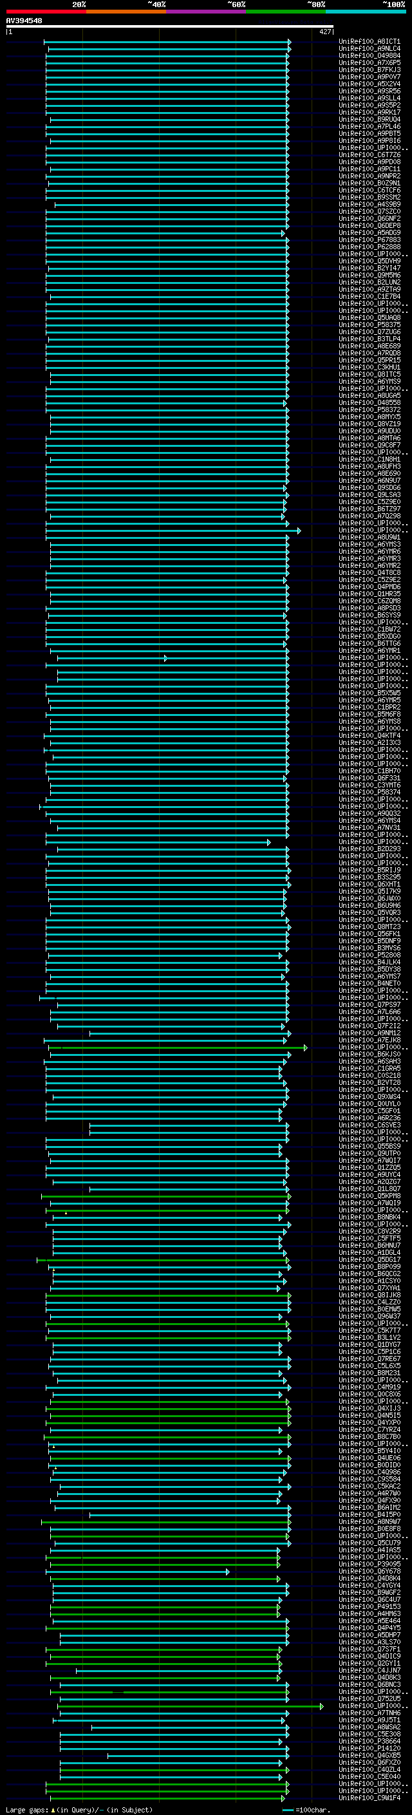
Task: Click UniRef100_C9W1F4 label
Action: (x=370, y=1798)
